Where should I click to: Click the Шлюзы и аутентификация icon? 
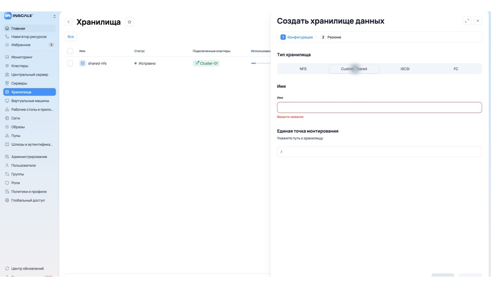[x=7, y=145]
